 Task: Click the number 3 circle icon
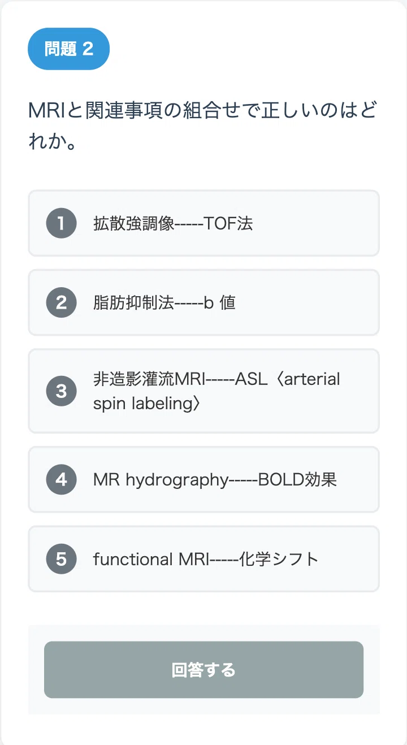(61, 391)
